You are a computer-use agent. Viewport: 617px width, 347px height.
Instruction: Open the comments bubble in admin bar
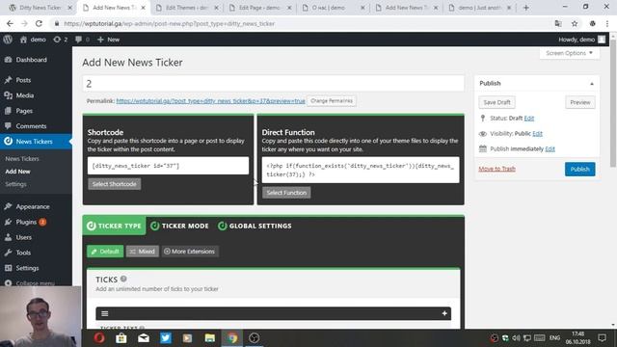(x=82, y=40)
